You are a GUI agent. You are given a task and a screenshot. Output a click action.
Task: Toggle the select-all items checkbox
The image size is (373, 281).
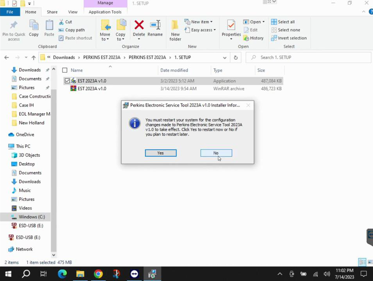point(65,70)
